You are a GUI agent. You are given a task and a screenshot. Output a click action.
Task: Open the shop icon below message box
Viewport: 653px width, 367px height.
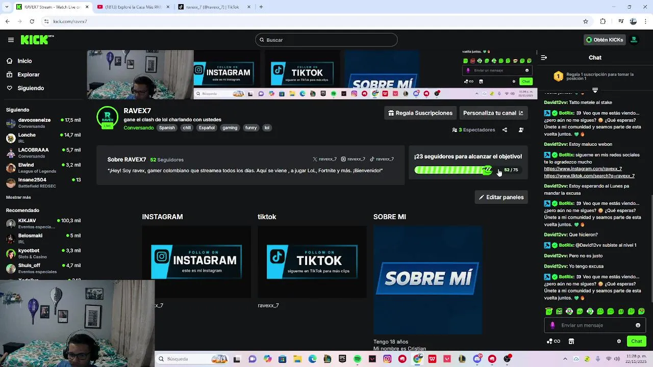pyautogui.click(x=571, y=341)
